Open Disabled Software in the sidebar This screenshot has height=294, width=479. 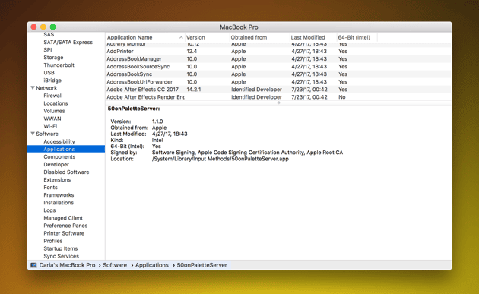(66, 172)
